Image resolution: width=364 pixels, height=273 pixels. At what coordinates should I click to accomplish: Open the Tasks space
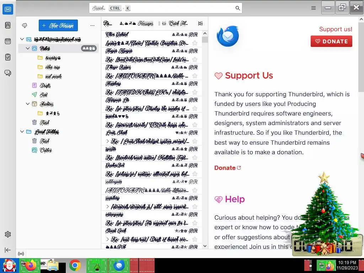click(8, 57)
